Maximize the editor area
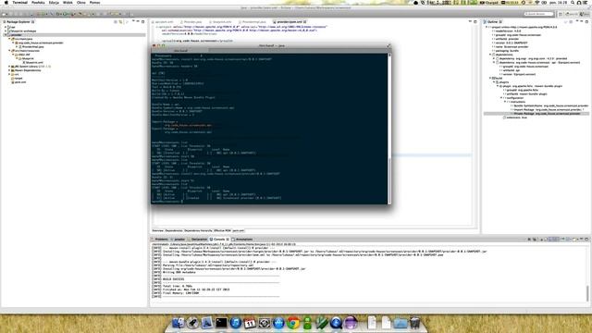Image resolution: width=592 pixels, height=333 pixels. 475,21
